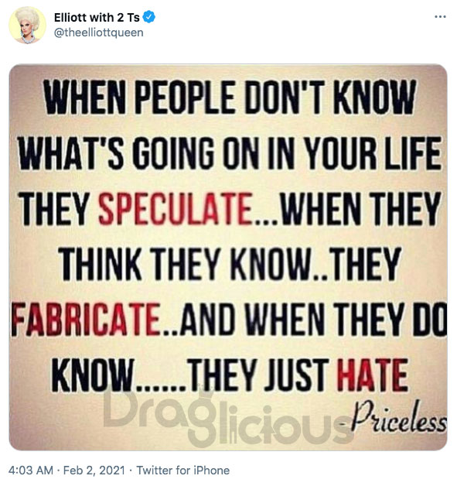Click the Priceless cursive signature

[398, 416]
